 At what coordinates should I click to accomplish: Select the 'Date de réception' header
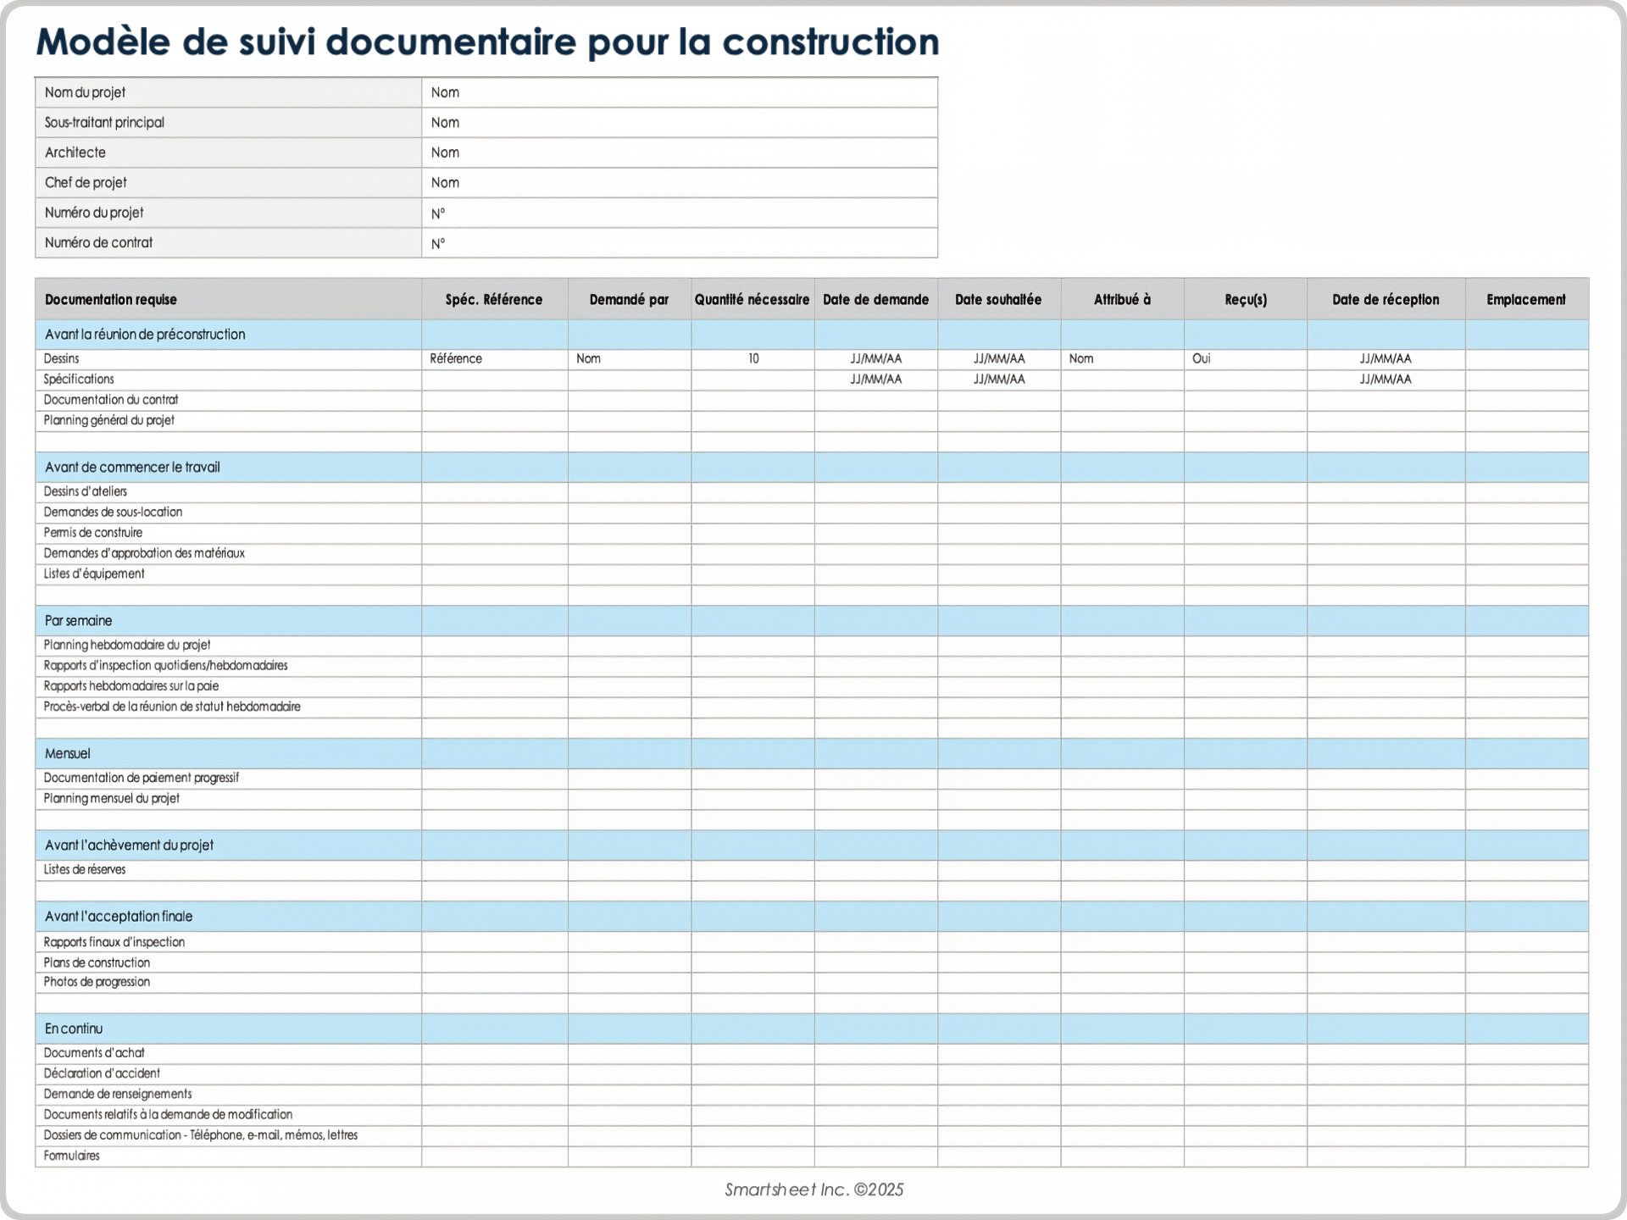pos(1385,299)
